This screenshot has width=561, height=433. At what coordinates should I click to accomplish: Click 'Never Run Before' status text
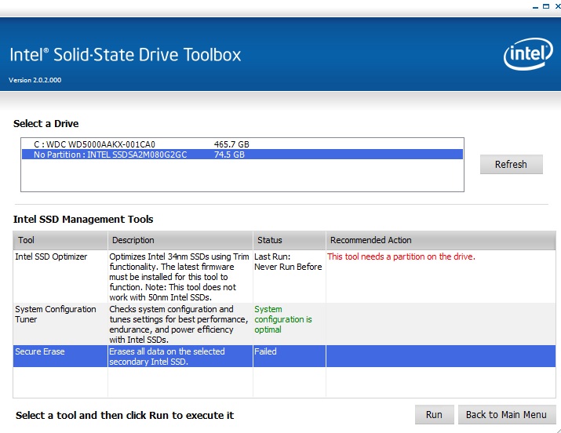pos(288,267)
